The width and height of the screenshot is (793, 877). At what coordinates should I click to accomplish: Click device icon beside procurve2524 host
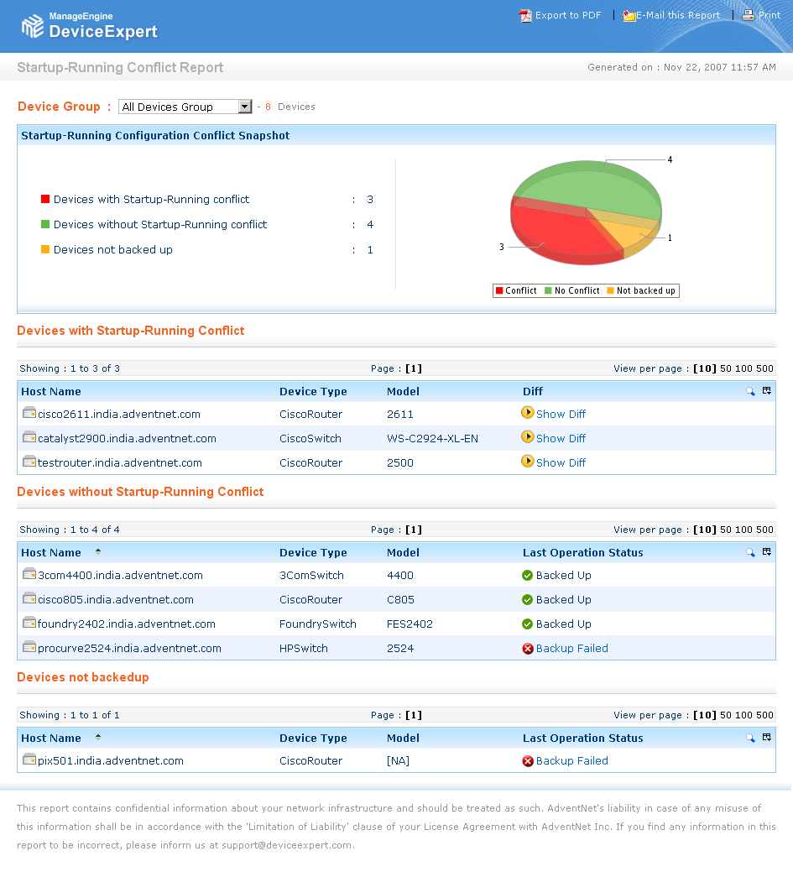click(29, 648)
